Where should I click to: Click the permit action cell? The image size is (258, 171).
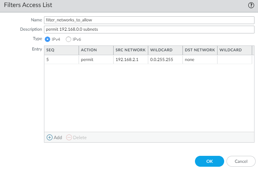coord(88,60)
